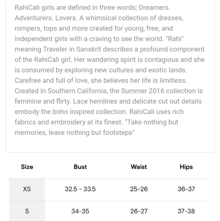The image size is (220, 221).
Task: Click the sentence 'Created in Southern California'
Action: (61, 91)
